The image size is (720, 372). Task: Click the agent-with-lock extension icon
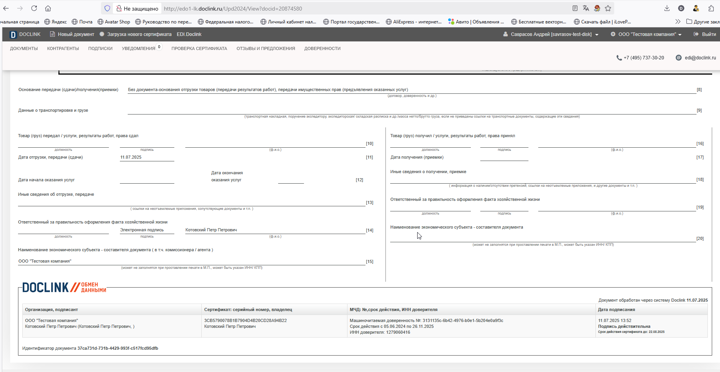coord(696,8)
